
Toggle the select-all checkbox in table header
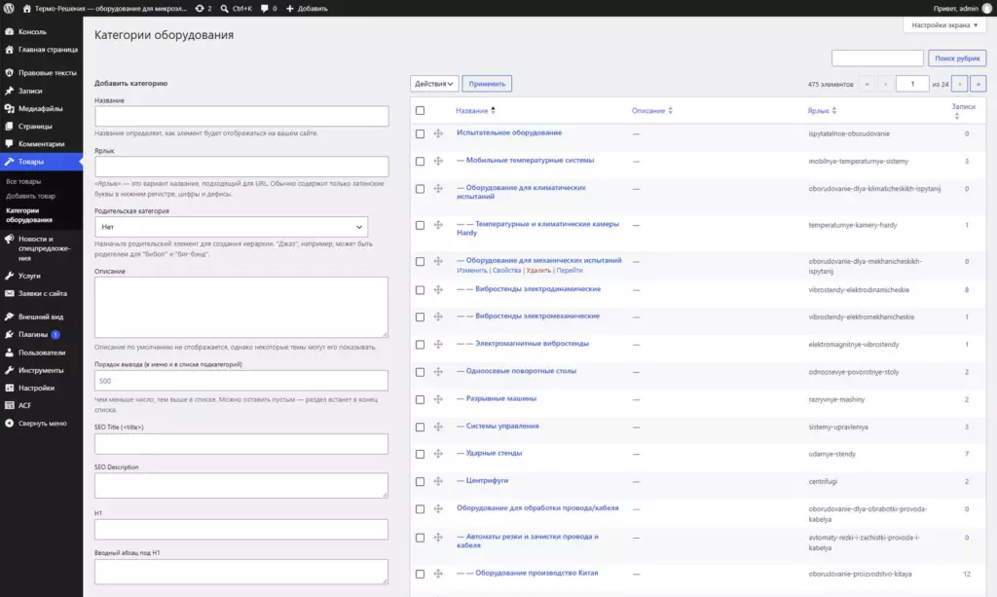coord(420,111)
